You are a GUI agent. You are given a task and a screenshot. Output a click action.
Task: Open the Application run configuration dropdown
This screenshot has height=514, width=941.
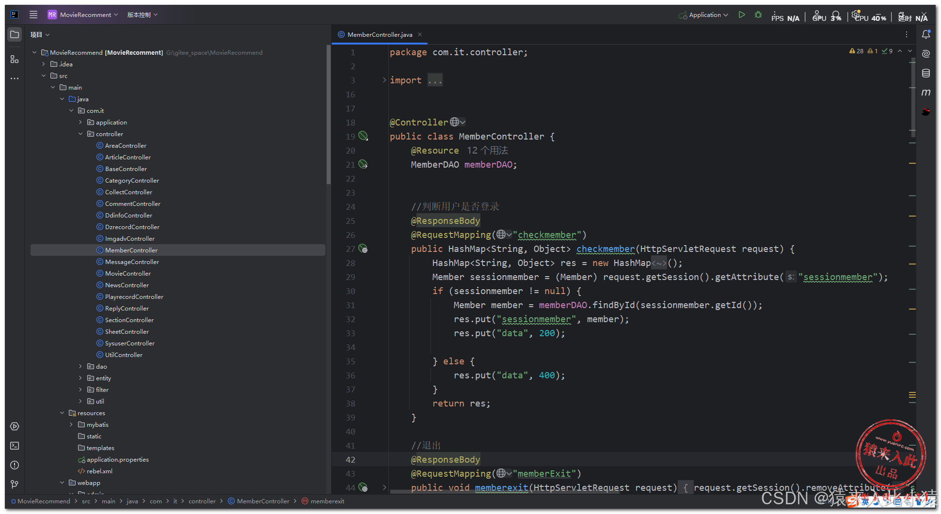click(x=703, y=15)
